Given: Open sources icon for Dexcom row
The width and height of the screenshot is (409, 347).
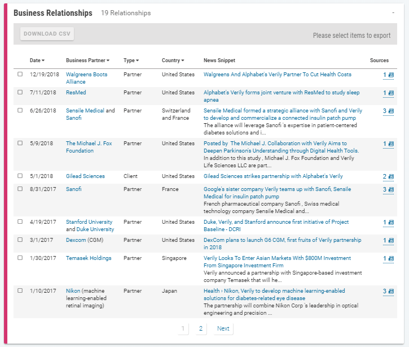Looking at the screenshot, I should click(x=391, y=240).
